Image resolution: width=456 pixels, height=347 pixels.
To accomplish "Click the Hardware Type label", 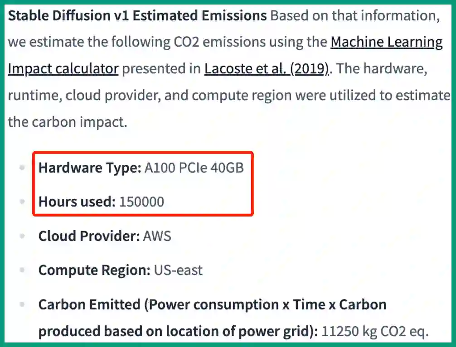I will point(90,168).
